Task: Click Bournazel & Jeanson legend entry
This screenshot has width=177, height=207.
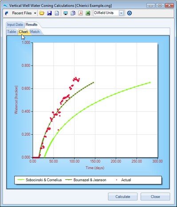Action: (x=86, y=180)
